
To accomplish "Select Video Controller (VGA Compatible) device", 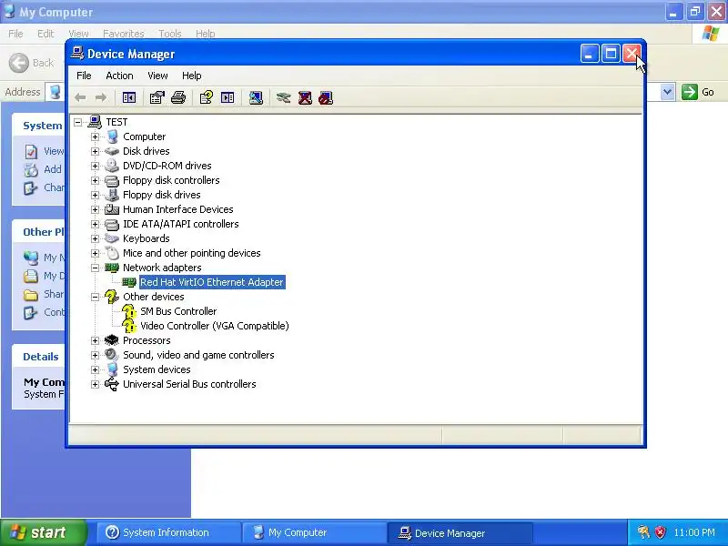I will [x=215, y=326].
